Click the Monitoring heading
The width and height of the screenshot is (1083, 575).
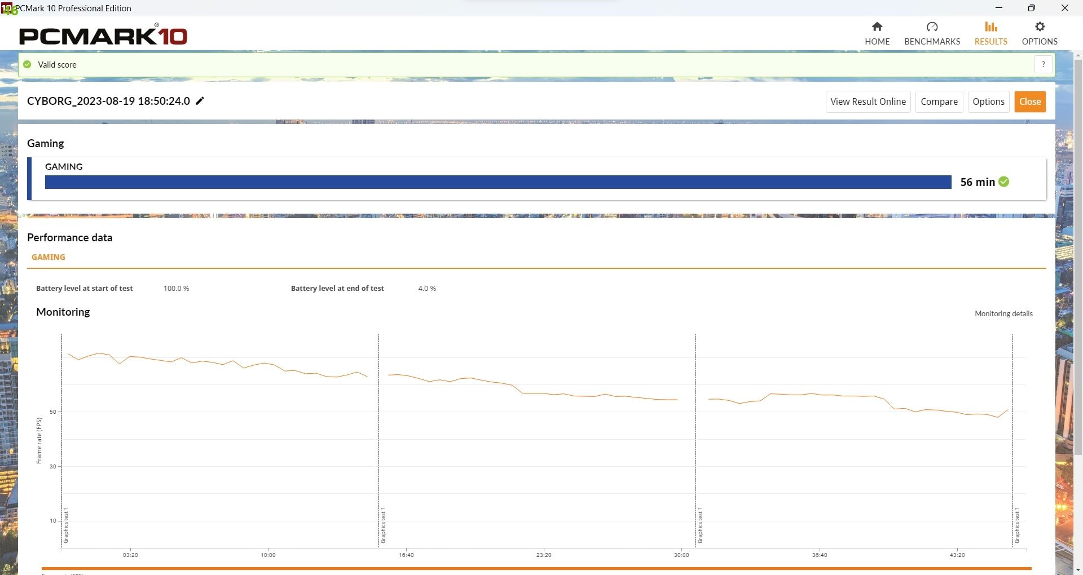(63, 312)
